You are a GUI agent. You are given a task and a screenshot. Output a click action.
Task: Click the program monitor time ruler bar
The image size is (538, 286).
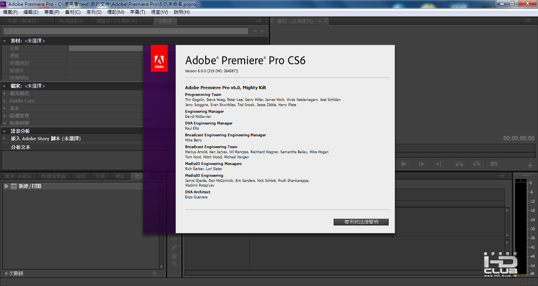point(465,148)
